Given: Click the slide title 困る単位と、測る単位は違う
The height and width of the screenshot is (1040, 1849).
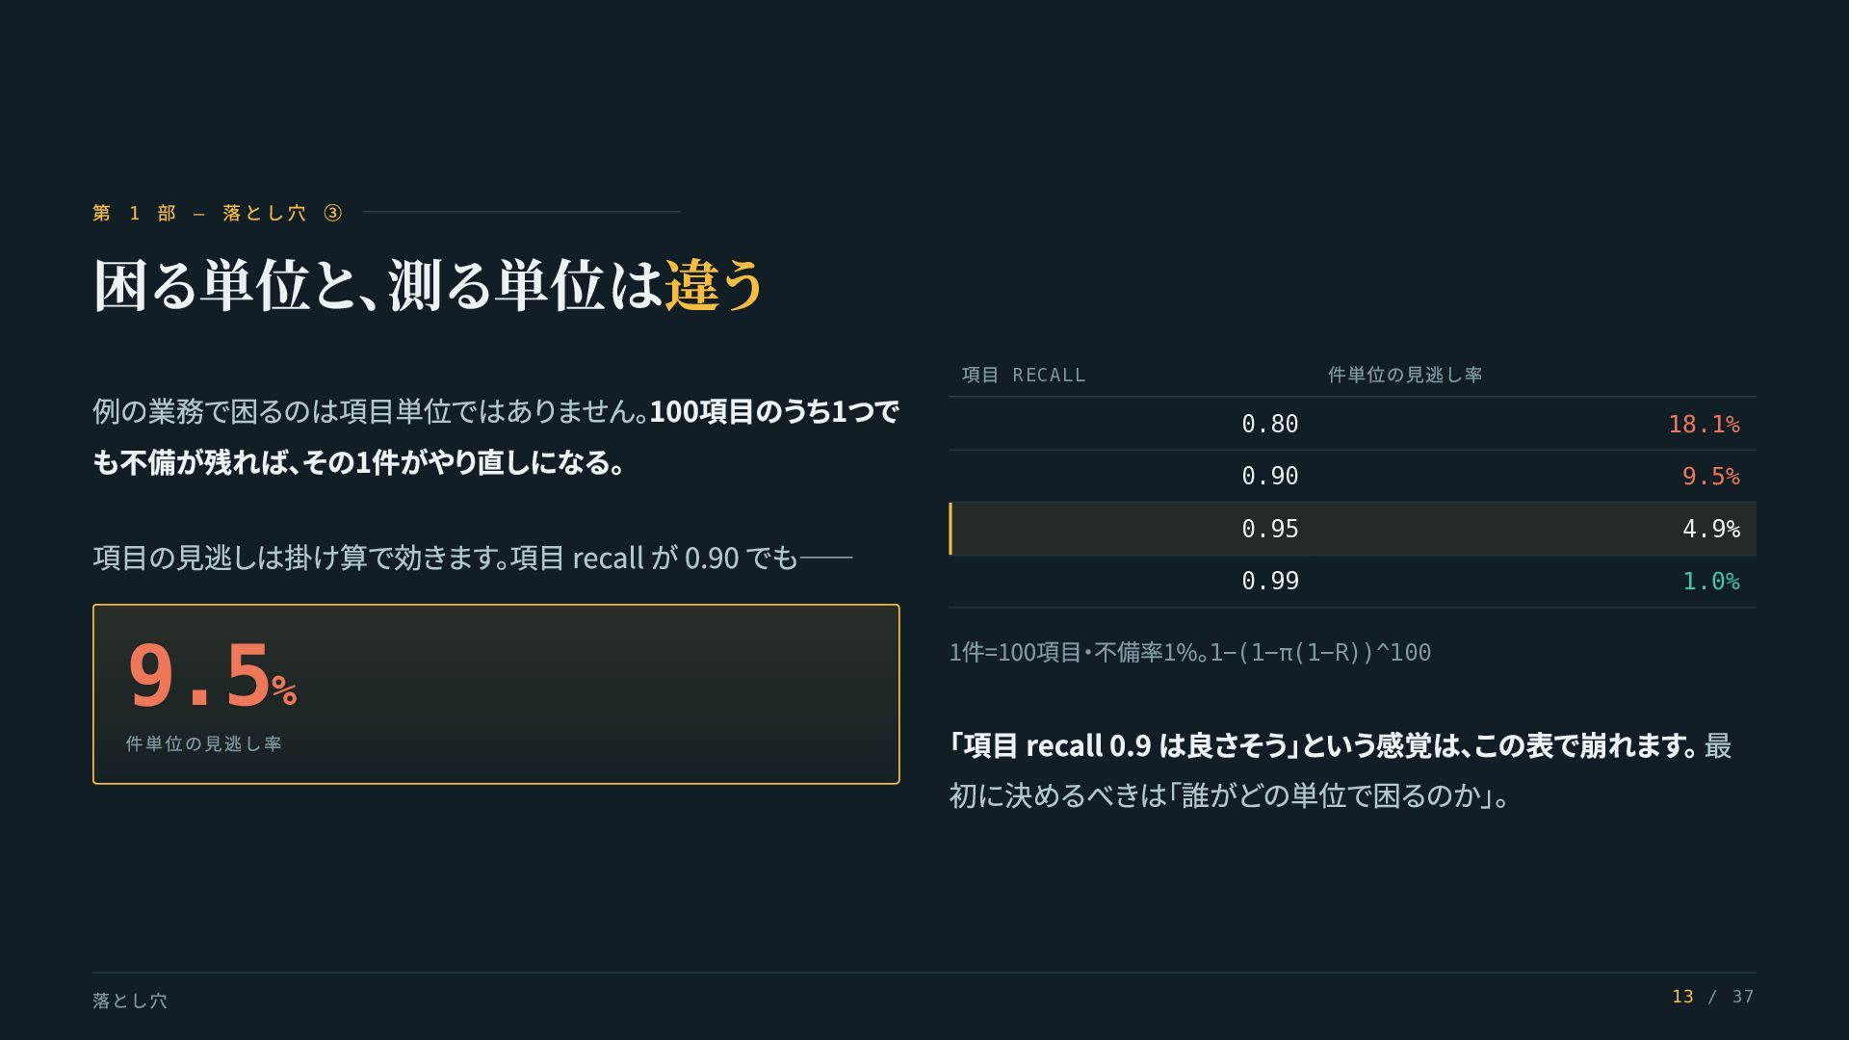Looking at the screenshot, I should coord(429,285).
